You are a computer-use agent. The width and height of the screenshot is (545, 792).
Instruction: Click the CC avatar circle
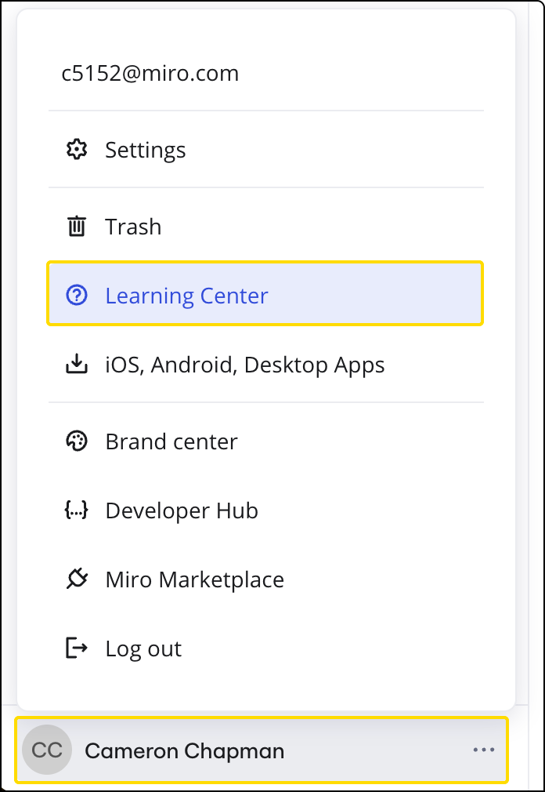coord(47,750)
